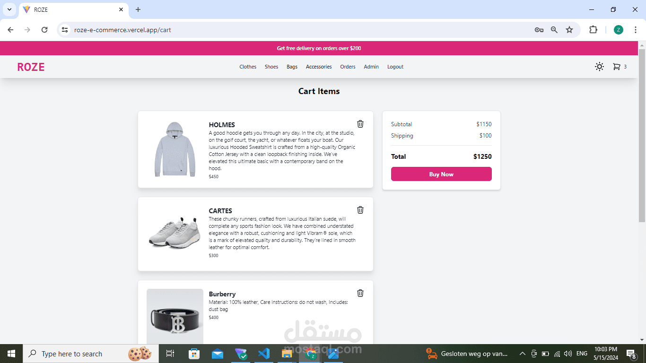Delete the HOLMES hoodie from cart

[x=360, y=124]
